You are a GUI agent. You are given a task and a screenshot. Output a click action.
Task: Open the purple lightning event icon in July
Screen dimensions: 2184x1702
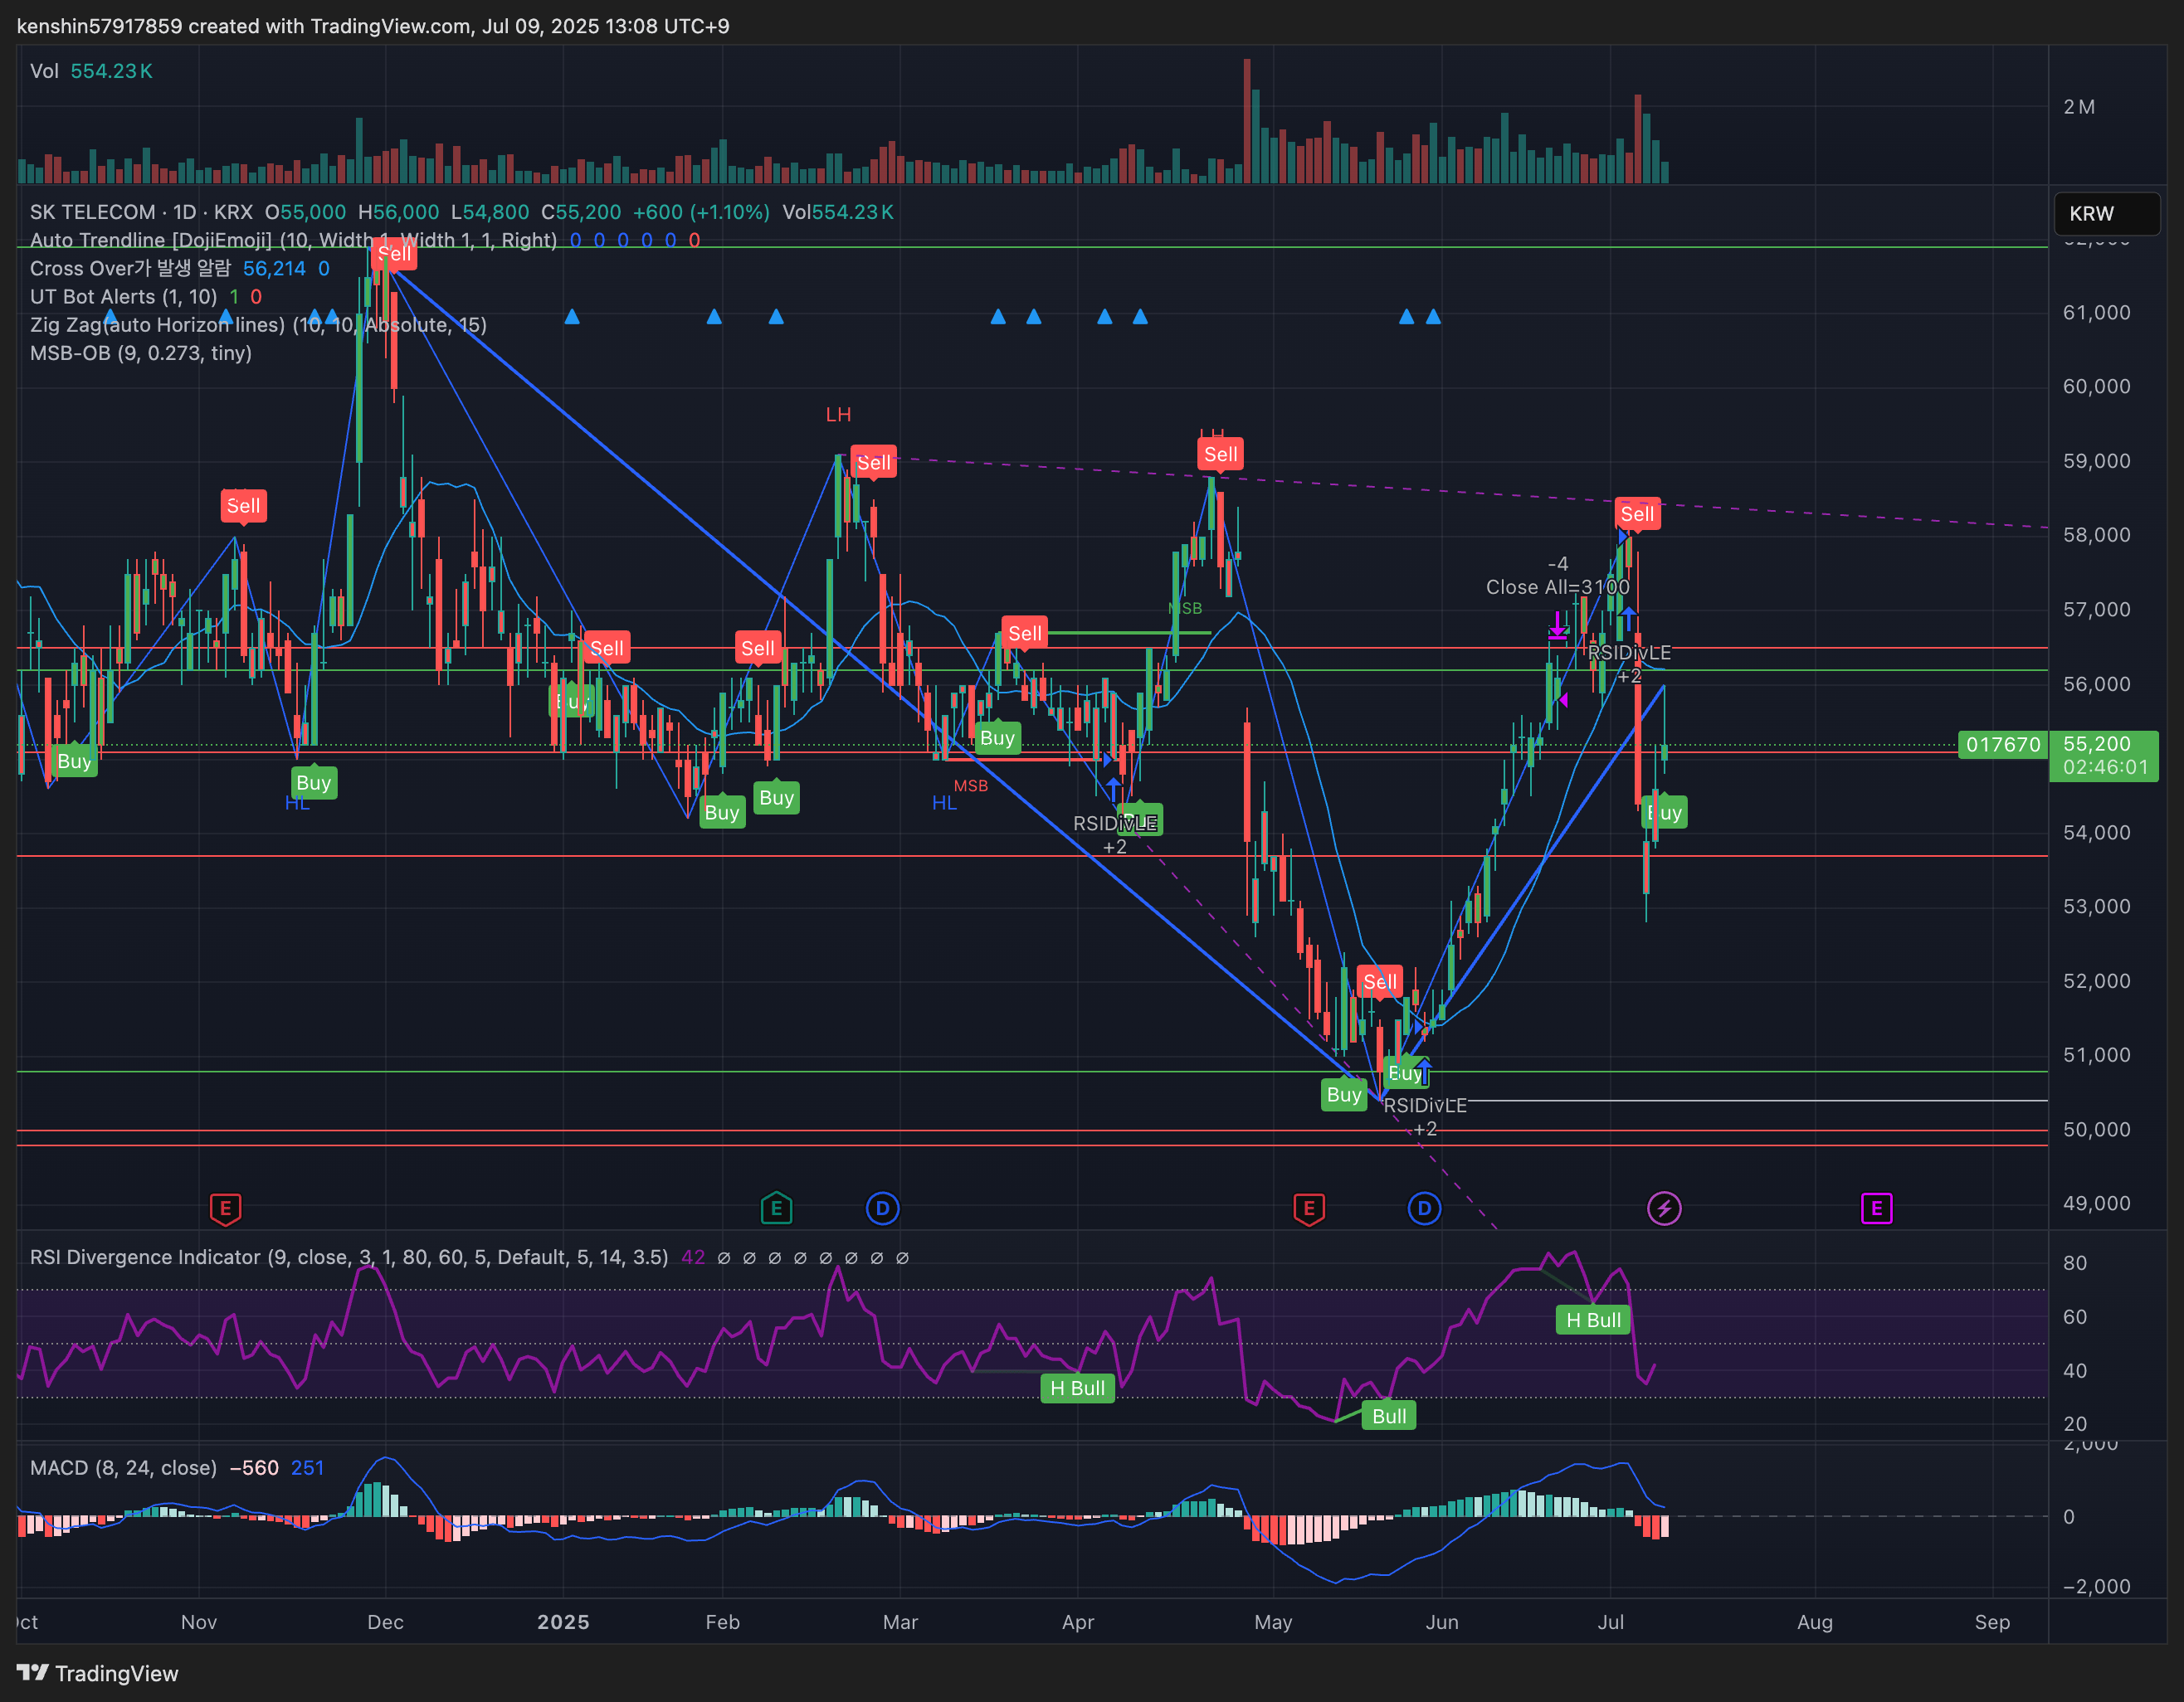(x=1664, y=1208)
